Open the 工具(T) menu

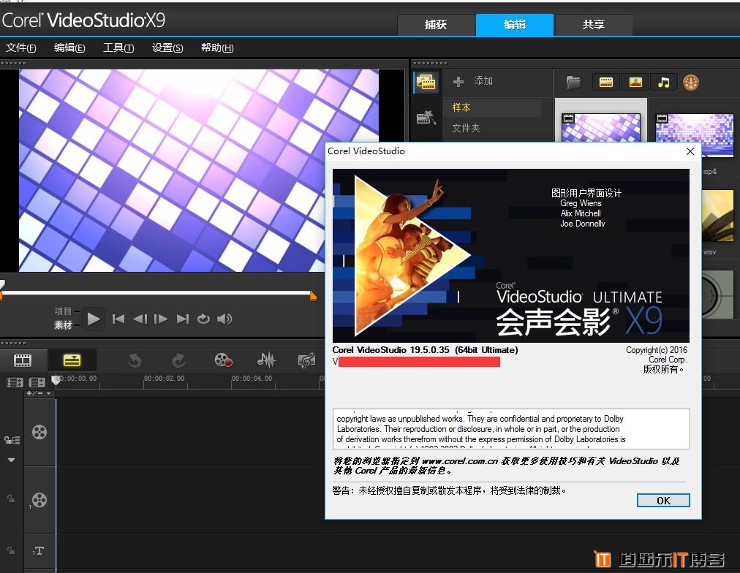click(x=118, y=48)
